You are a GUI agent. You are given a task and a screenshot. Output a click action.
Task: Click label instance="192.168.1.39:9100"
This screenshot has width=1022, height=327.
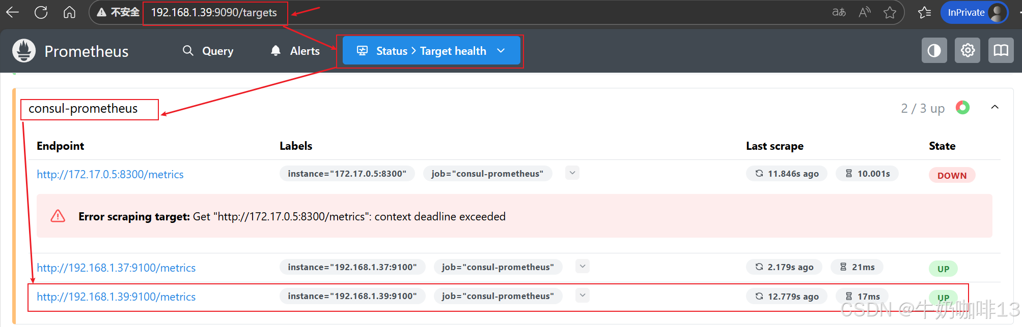point(352,296)
